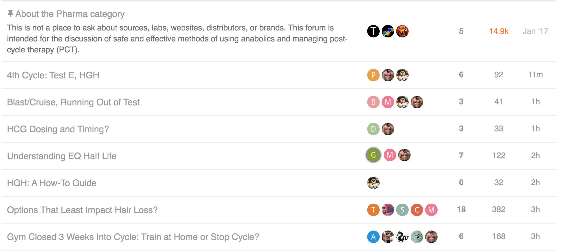
Task: Click pink B avatar on Blast/Cruise topic
Action: (373, 102)
